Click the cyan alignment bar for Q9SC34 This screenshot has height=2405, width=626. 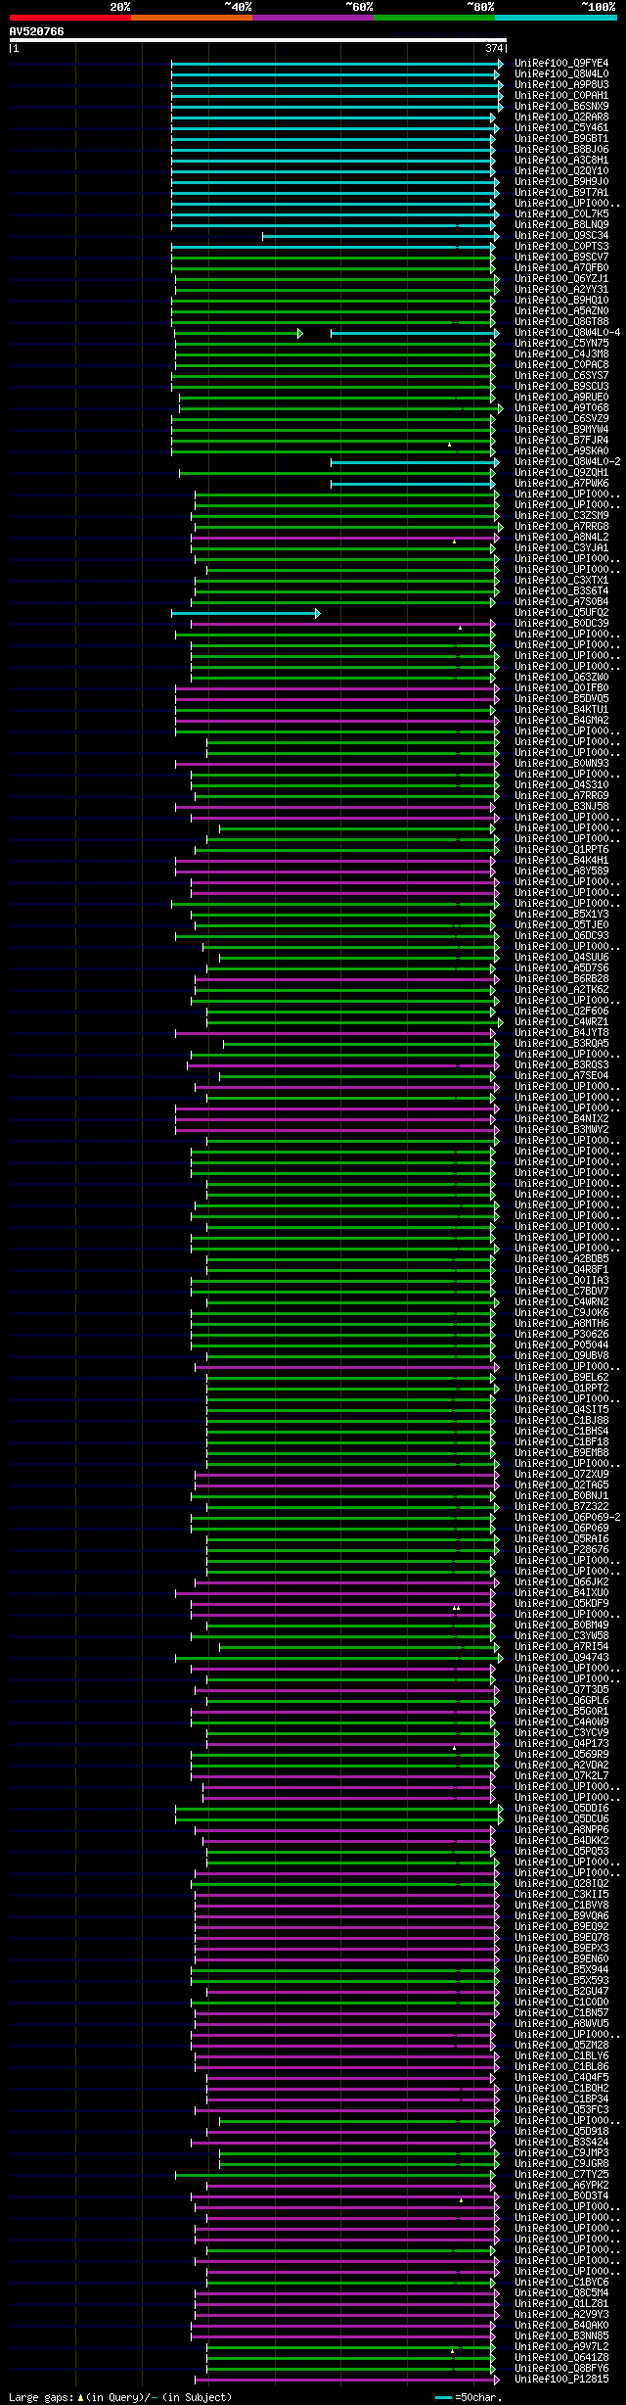(380, 236)
